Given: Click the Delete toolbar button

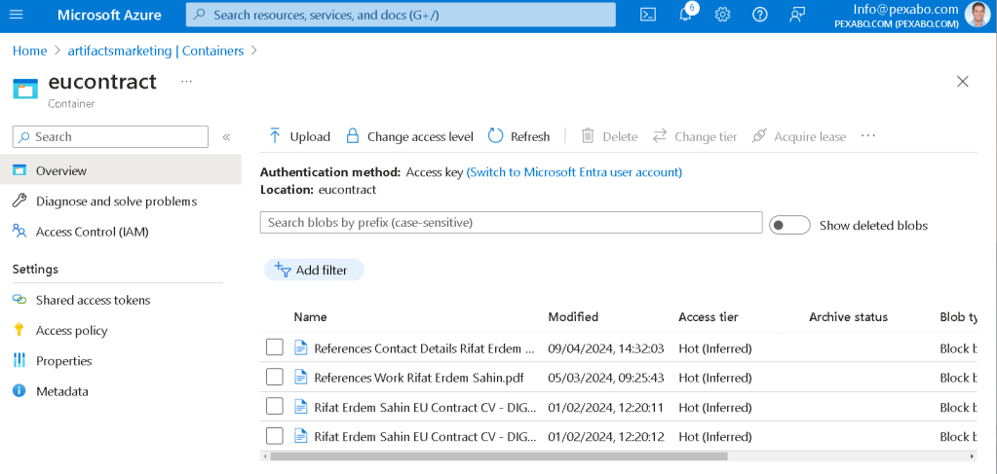Looking at the screenshot, I should pos(609,136).
